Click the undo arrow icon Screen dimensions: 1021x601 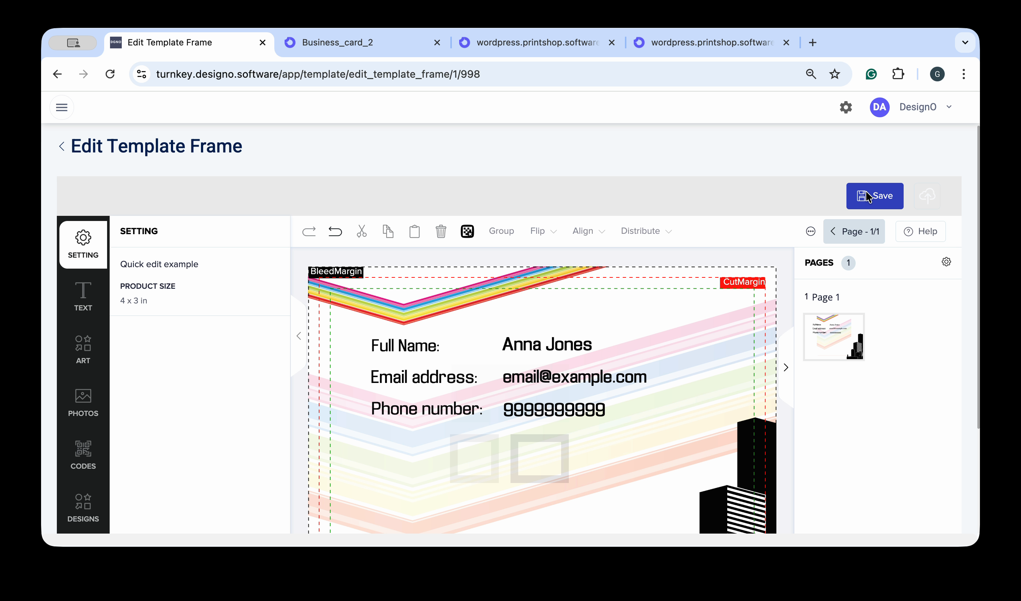coord(335,231)
